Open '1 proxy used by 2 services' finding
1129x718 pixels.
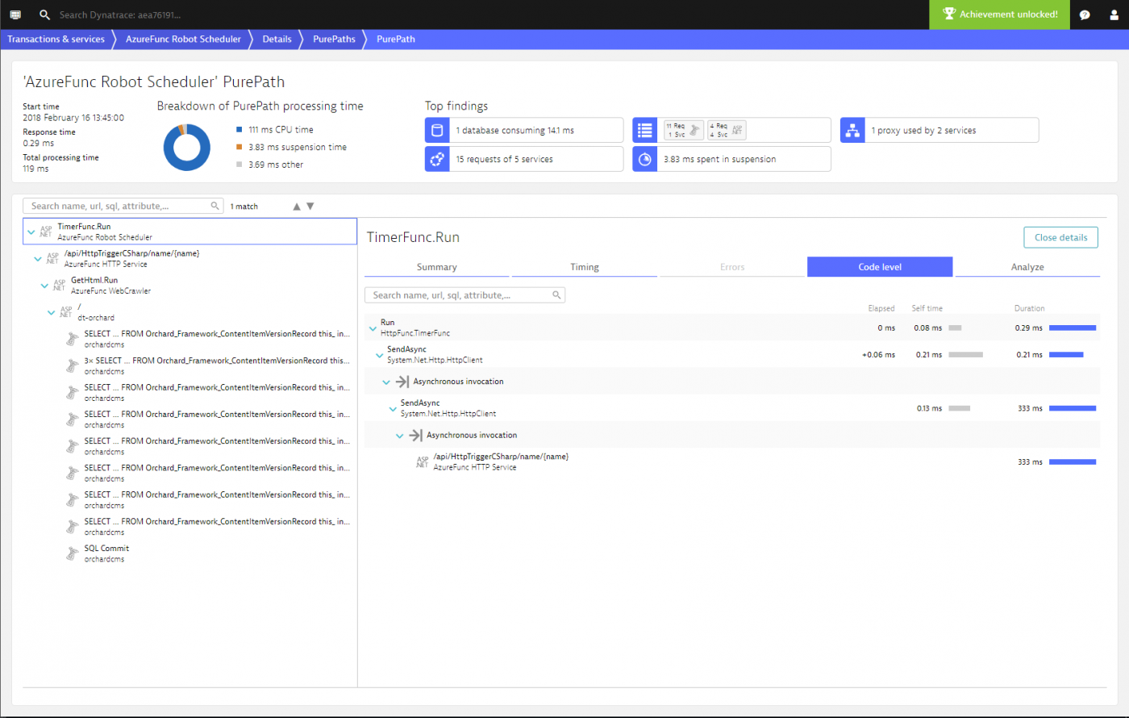[939, 130]
